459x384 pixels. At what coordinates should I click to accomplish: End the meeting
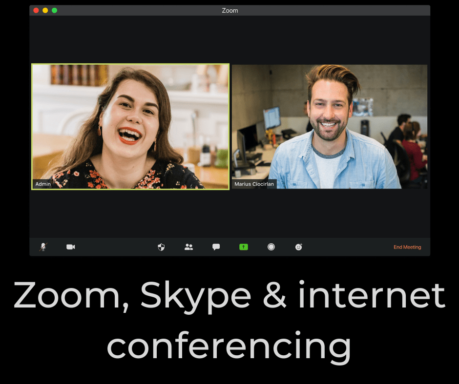(408, 247)
